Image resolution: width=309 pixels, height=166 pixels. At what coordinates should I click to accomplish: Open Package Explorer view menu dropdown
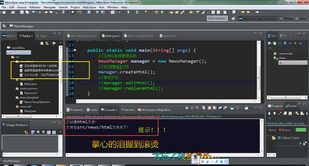click(x=60, y=43)
